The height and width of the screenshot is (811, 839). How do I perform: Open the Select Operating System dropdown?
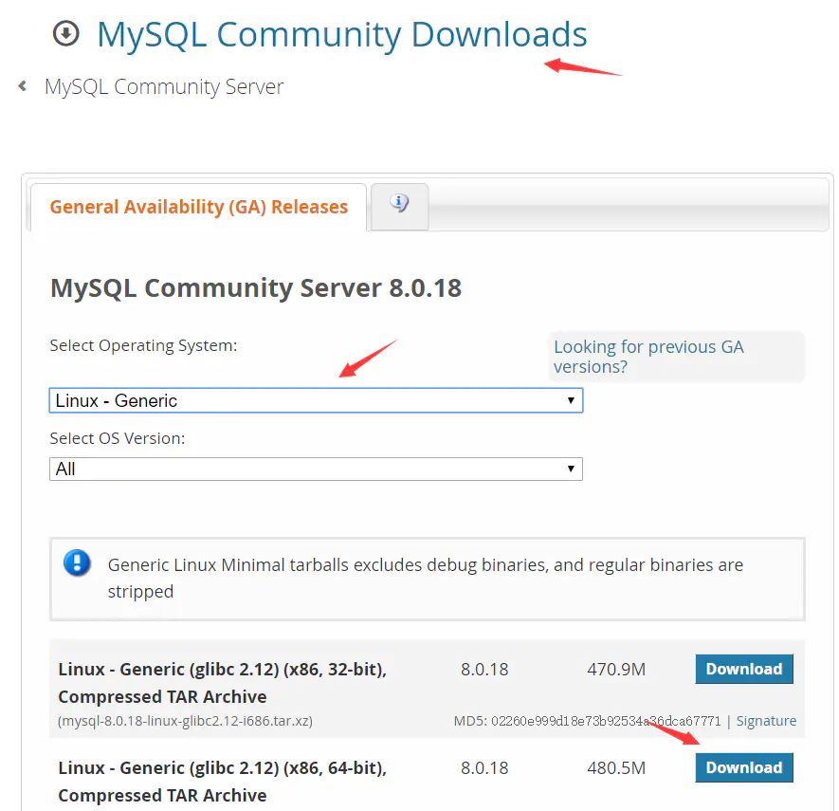pyautogui.click(x=316, y=400)
